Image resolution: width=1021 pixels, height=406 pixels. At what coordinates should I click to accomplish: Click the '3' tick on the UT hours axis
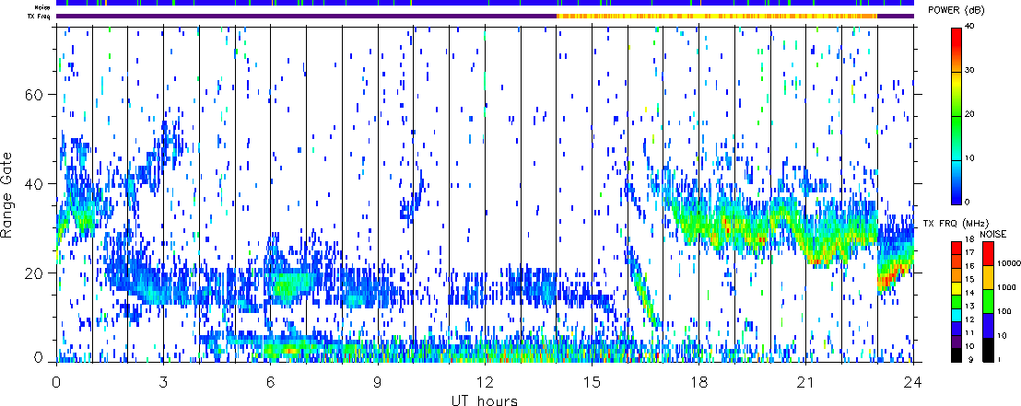click(163, 381)
